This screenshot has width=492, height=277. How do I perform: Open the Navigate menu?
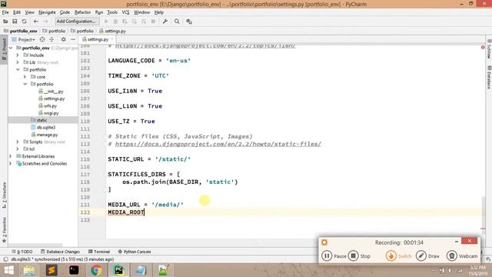(x=47, y=12)
